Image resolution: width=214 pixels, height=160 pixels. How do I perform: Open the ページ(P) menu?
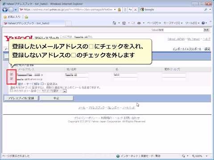click(154, 23)
